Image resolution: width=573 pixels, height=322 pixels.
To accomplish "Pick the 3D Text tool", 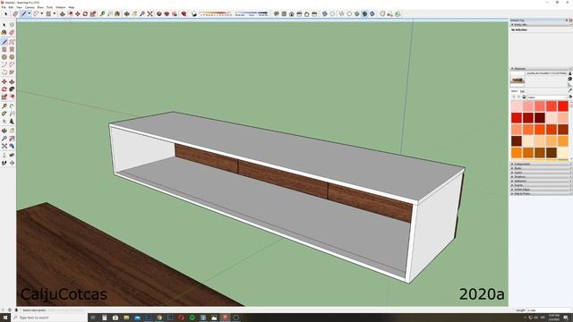I will [x=12, y=122].
